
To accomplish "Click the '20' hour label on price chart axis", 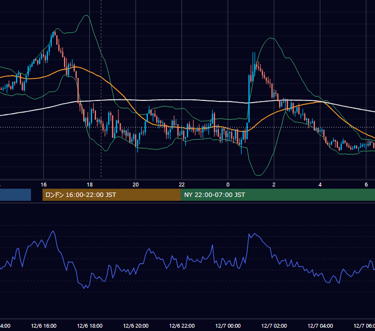I will point(136,185).
